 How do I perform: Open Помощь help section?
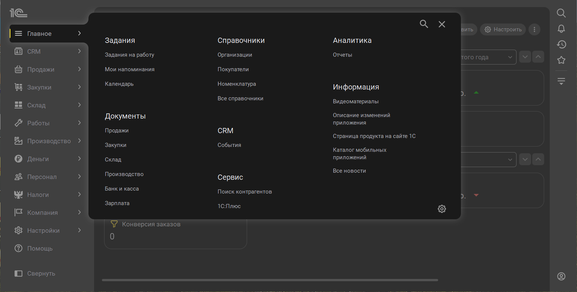tap(40, 248)
